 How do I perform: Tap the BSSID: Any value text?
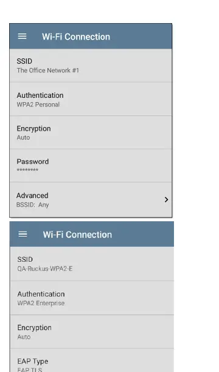[x=32, y=205]
